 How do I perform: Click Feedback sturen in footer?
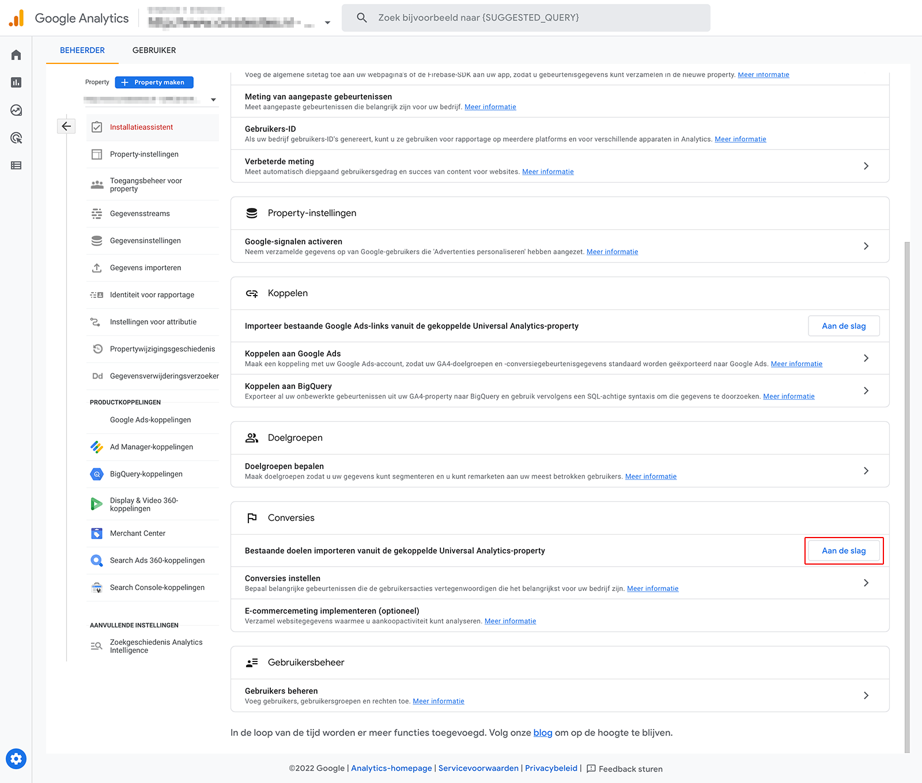[x=625, y=769]
